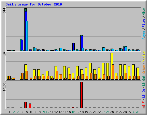Click day label '20' on the x-axis
Viewport: 147px width, 115px height.
click(90, 112)
